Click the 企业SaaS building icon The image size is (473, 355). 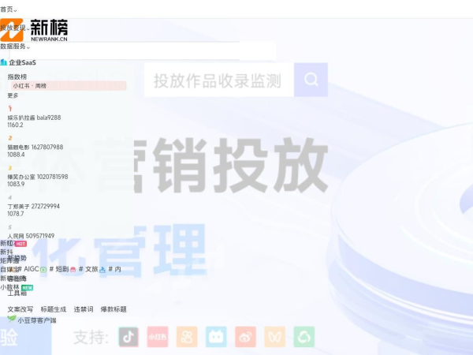[x=4, y=62]
